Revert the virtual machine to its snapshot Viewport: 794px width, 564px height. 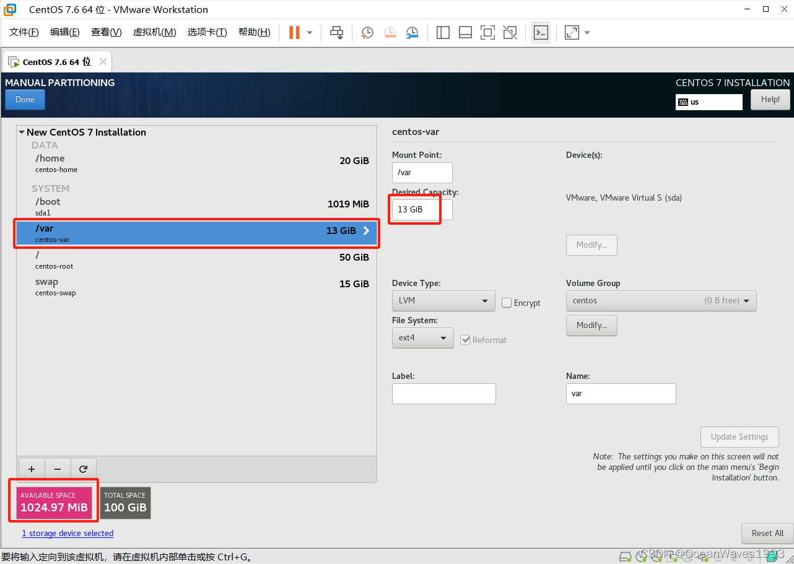point(390,33)
